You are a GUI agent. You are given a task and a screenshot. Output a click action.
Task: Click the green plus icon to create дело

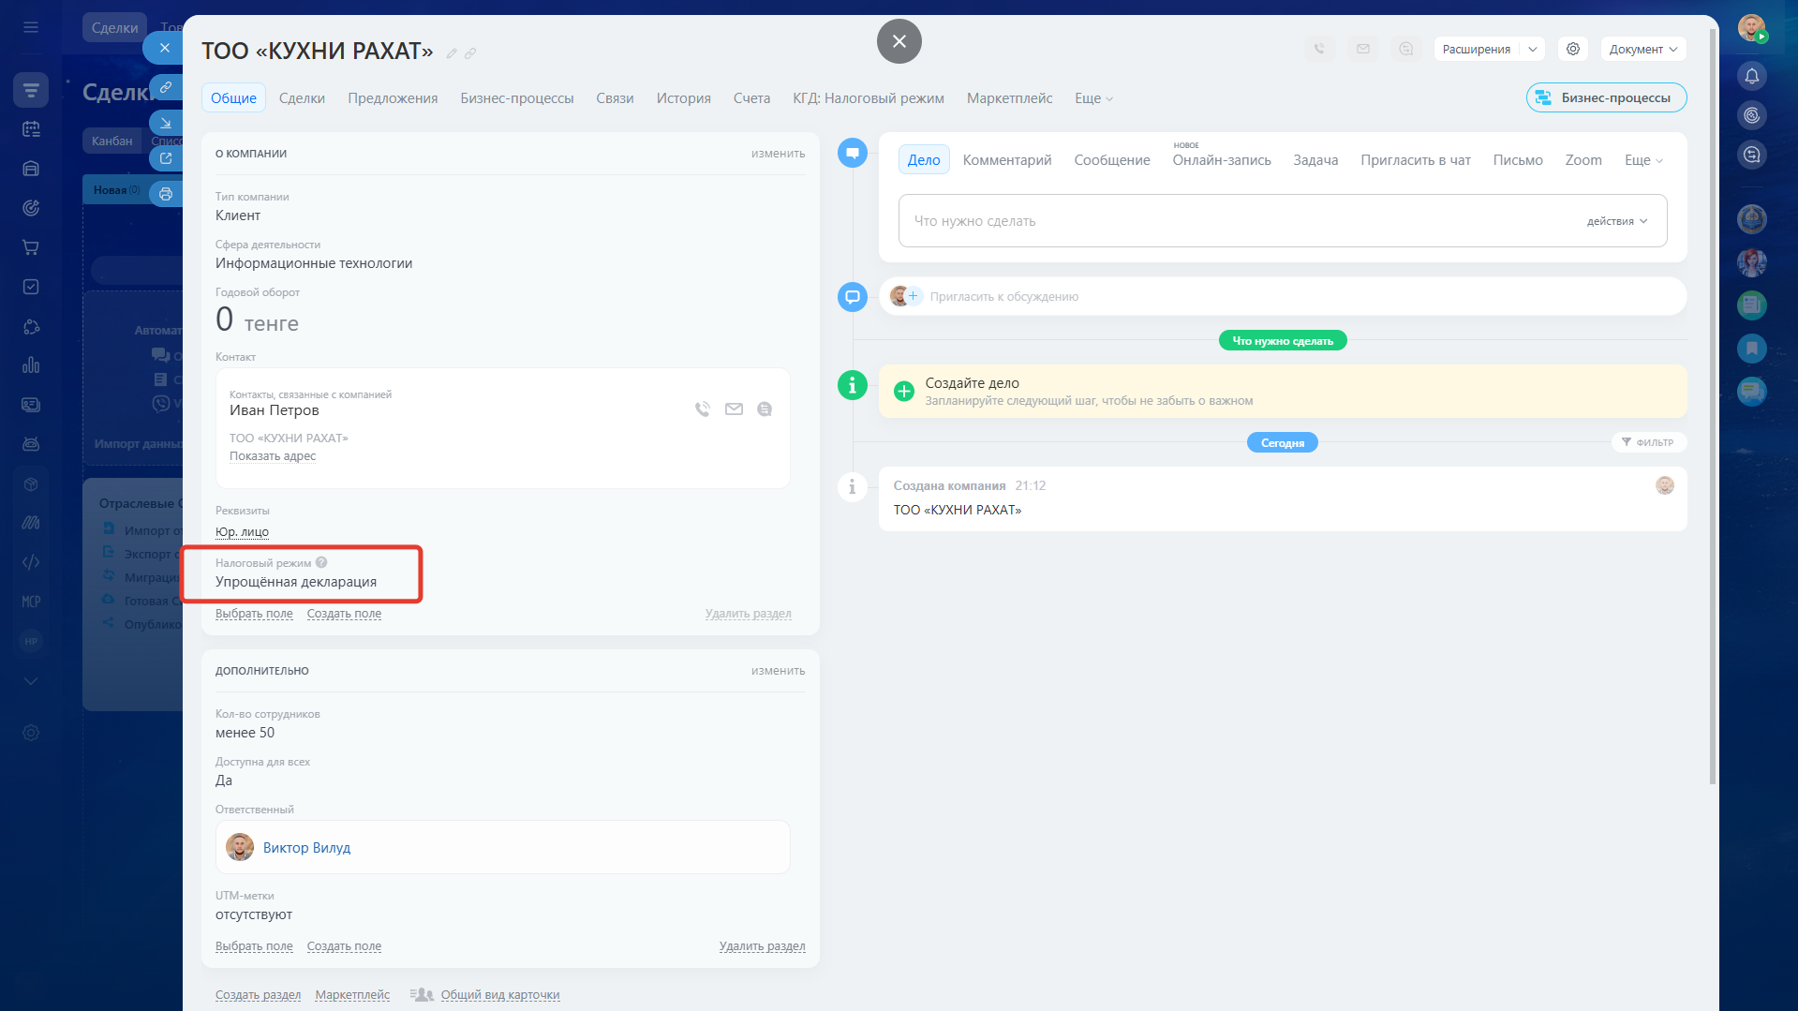(x=904, y=392)
